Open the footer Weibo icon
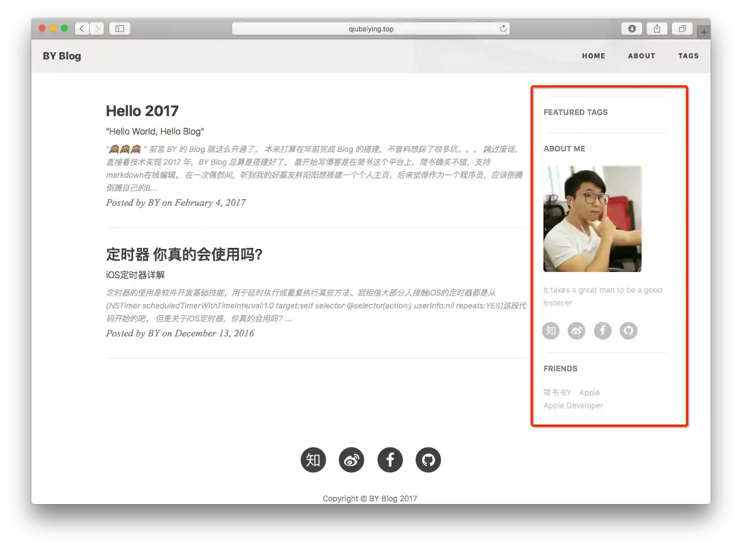This screenshot has width=742, height=549. click(x=352, y=460)
